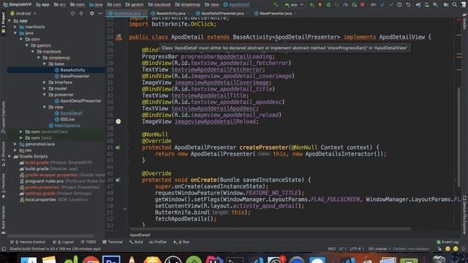Switch to BaseActivity.java editor tab

[x=170, y=13]
